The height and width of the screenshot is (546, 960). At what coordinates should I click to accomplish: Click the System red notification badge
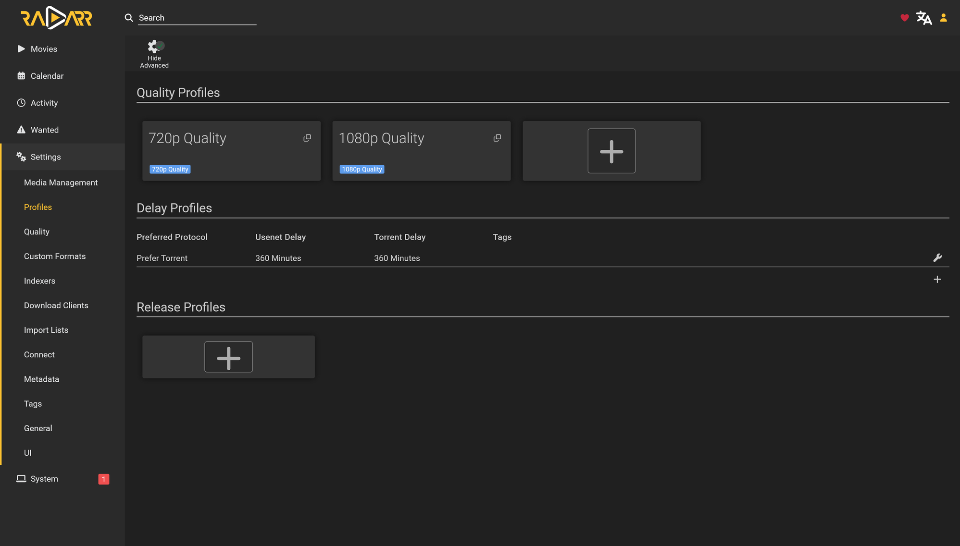104,479
